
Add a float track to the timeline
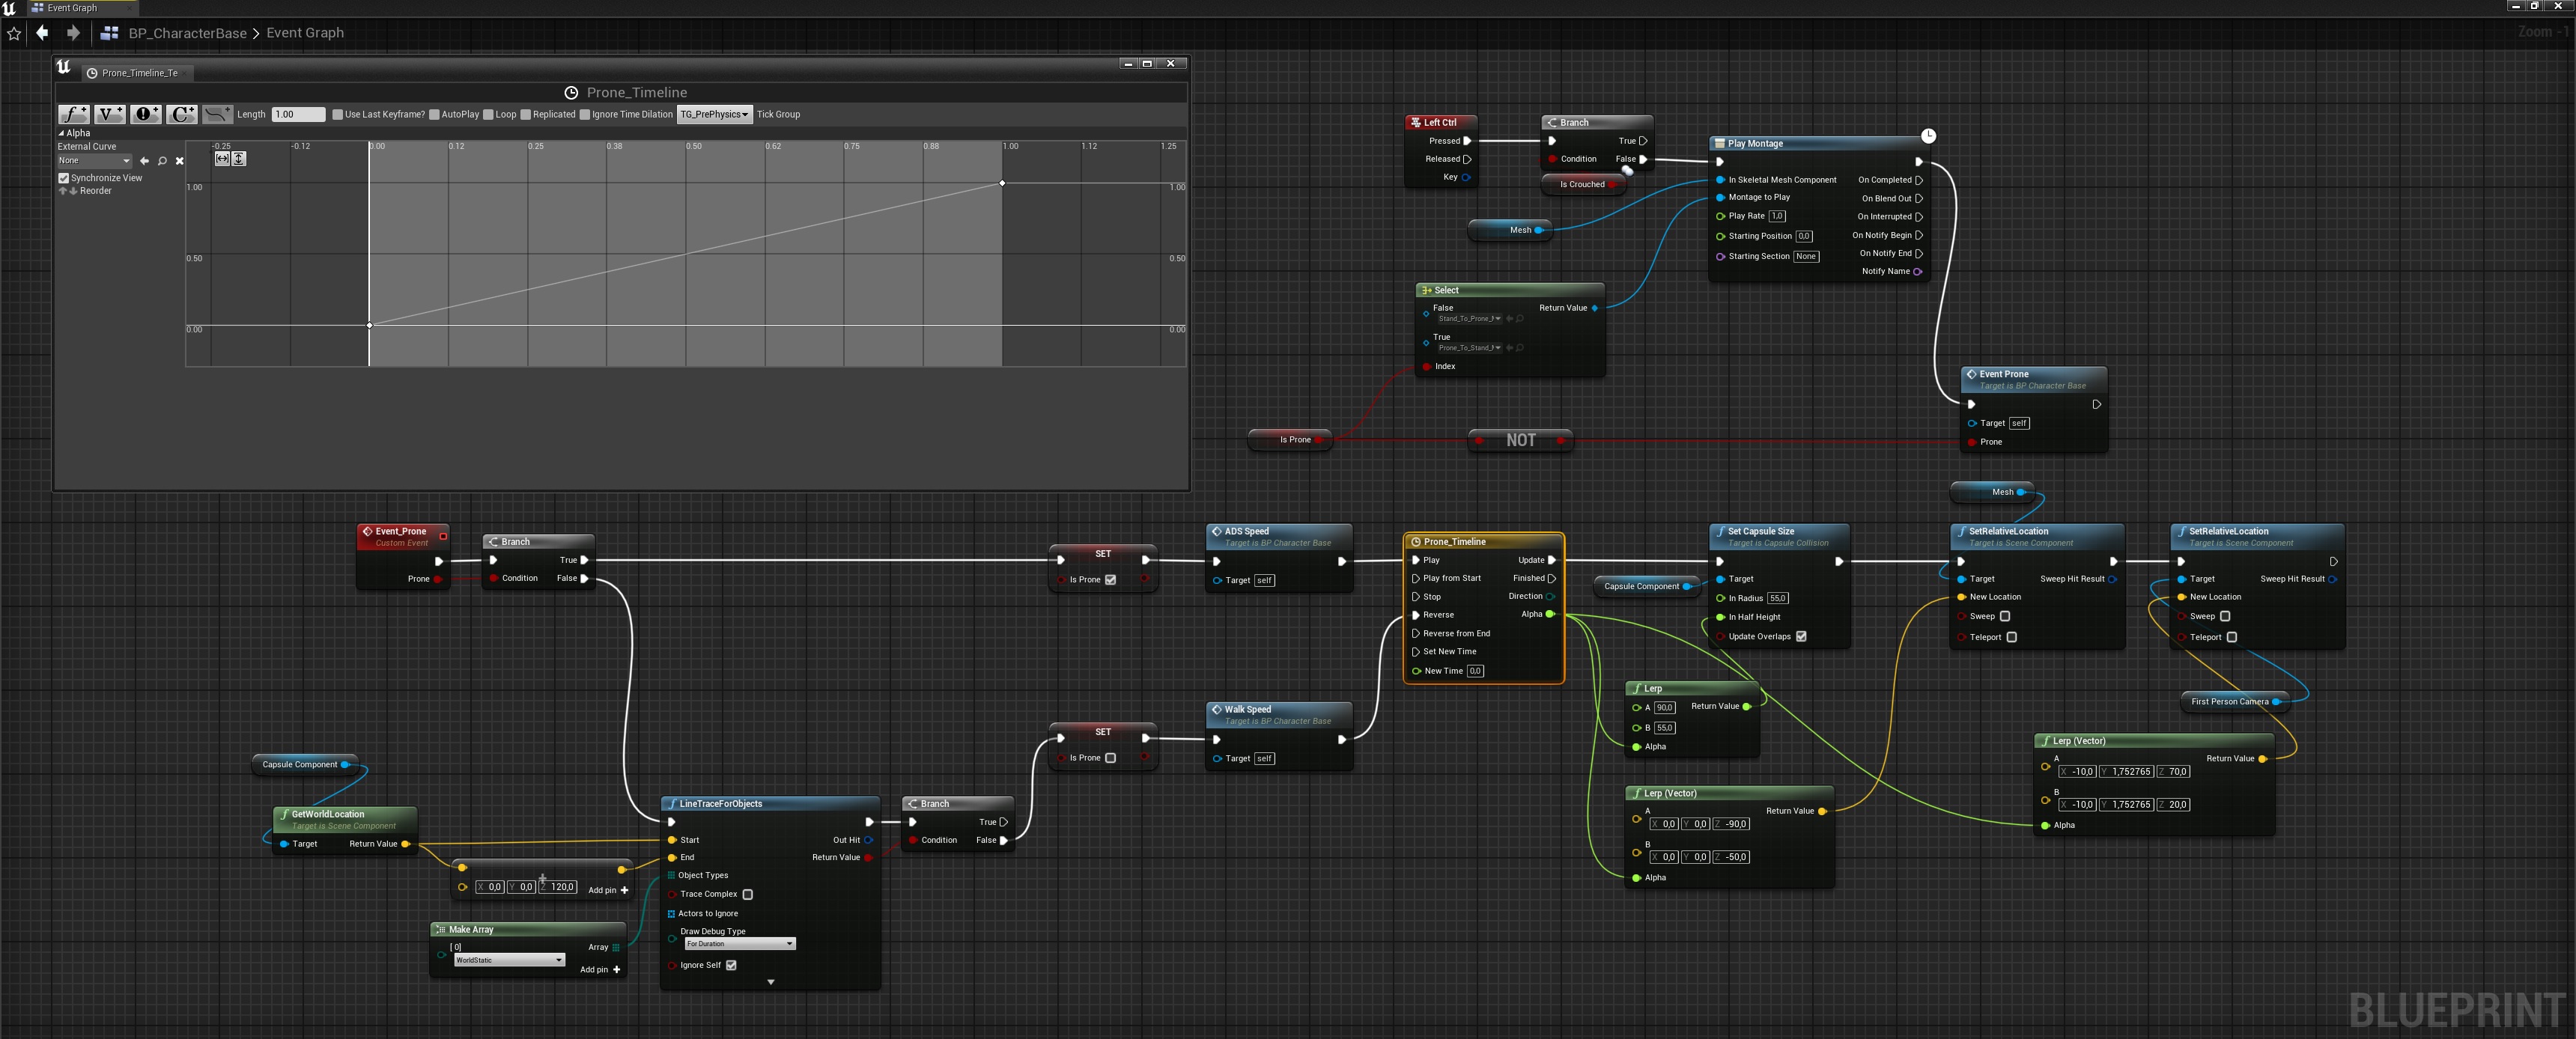pyautogui.click(x=73, y=114)
